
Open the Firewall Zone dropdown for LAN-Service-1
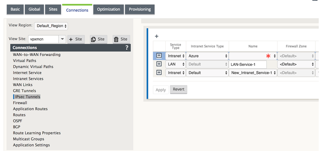point(296,64)
